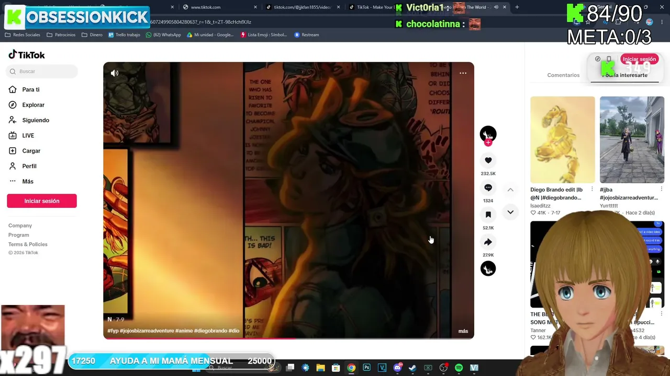
Task: Open the Diego Brando edit video thumbnail
Action: [x=562, y=139]
